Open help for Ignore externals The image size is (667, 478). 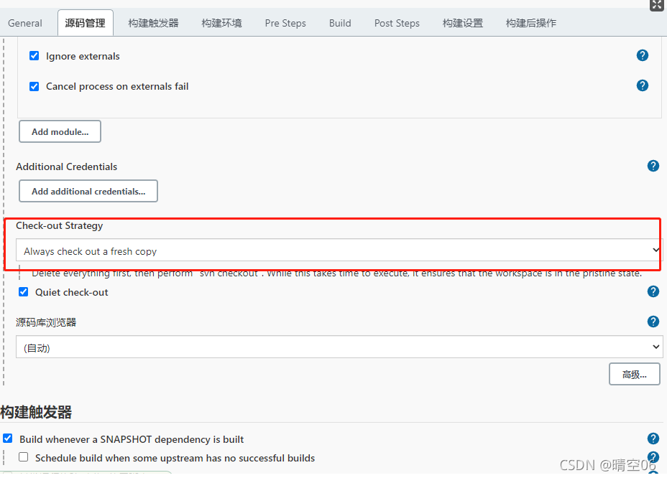pos(643,55)
